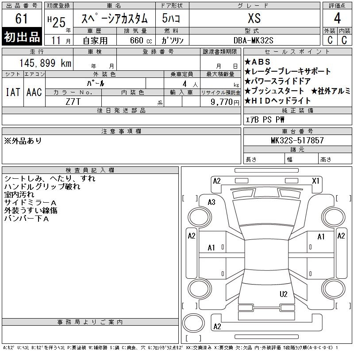
Task: Select the fuel type ガソリン
Action: coord(172,41)
